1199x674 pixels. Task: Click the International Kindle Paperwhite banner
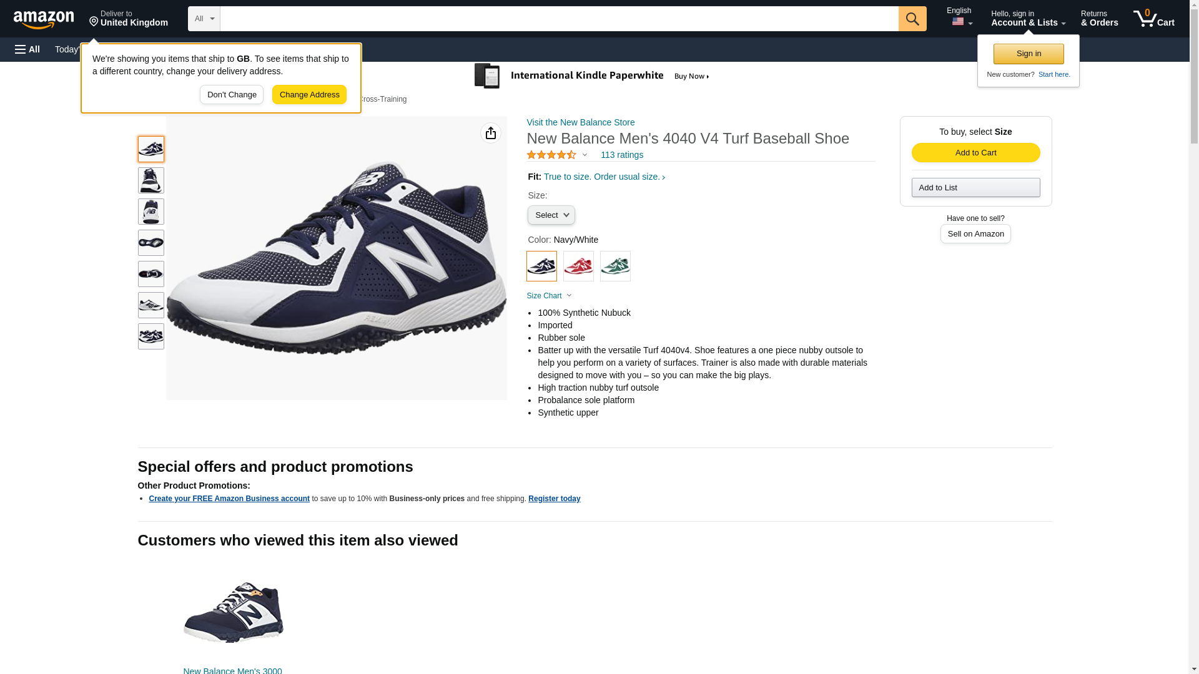pos(591,76)
